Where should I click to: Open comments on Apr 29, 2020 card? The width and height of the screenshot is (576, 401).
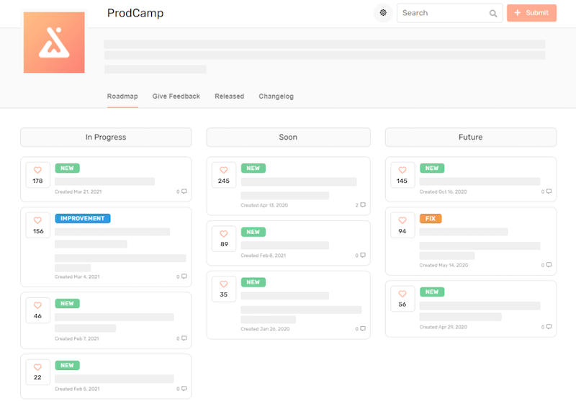pyautogui.click(x=546, y=326)
